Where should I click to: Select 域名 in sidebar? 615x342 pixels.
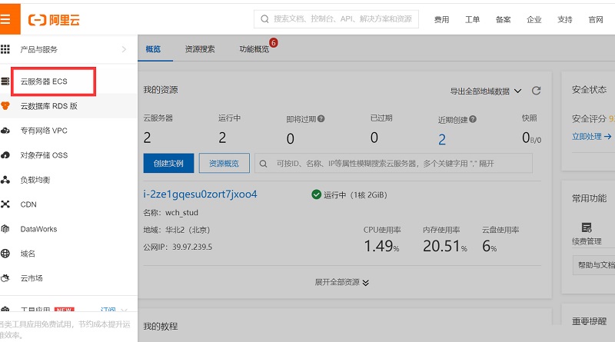pyautogui.click(x=28, y=254)
